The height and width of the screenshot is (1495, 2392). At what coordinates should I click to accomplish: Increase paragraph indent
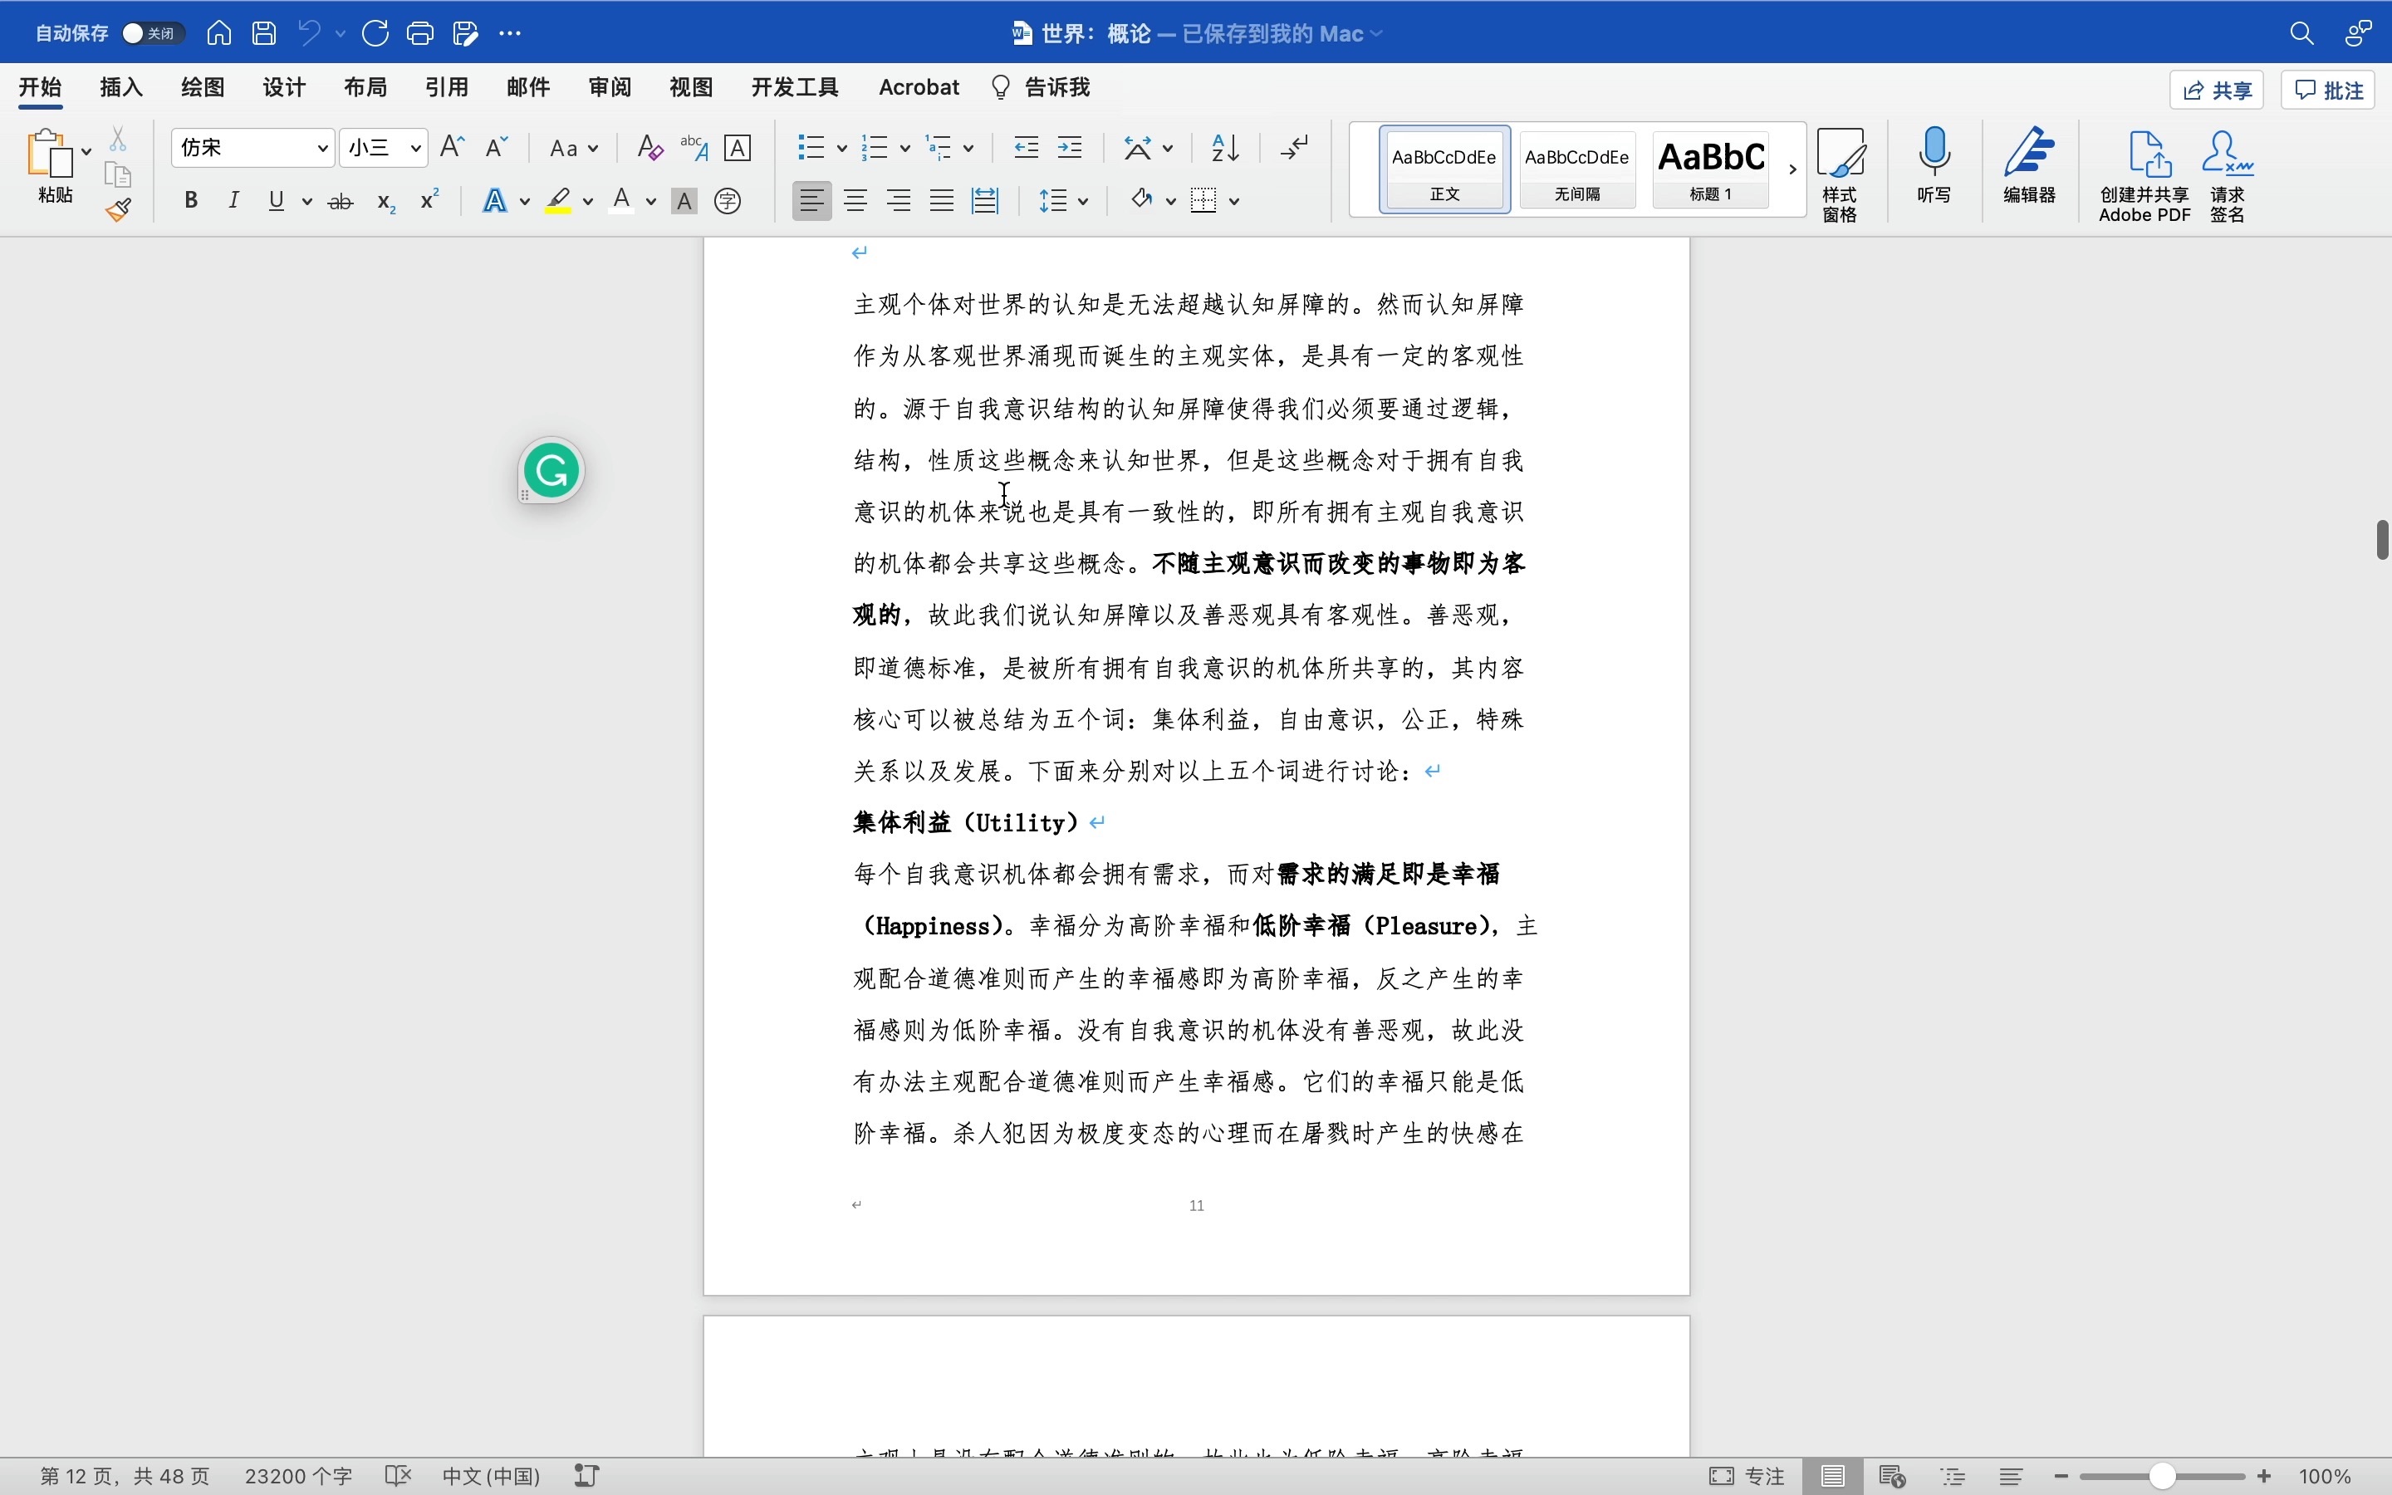(x=1071, y=149)
